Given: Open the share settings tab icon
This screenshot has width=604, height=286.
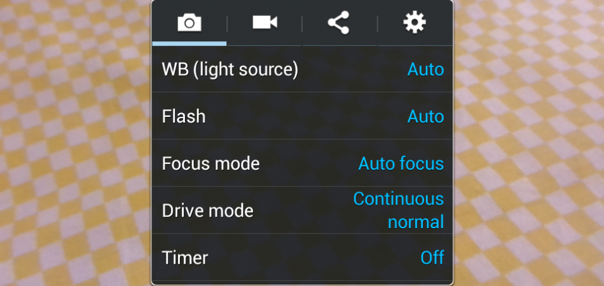Looking at the screenshot, I should [x=339, y=24].
